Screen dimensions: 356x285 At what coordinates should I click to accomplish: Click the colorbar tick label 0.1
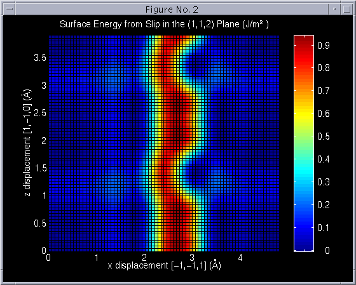pos(324,228)
